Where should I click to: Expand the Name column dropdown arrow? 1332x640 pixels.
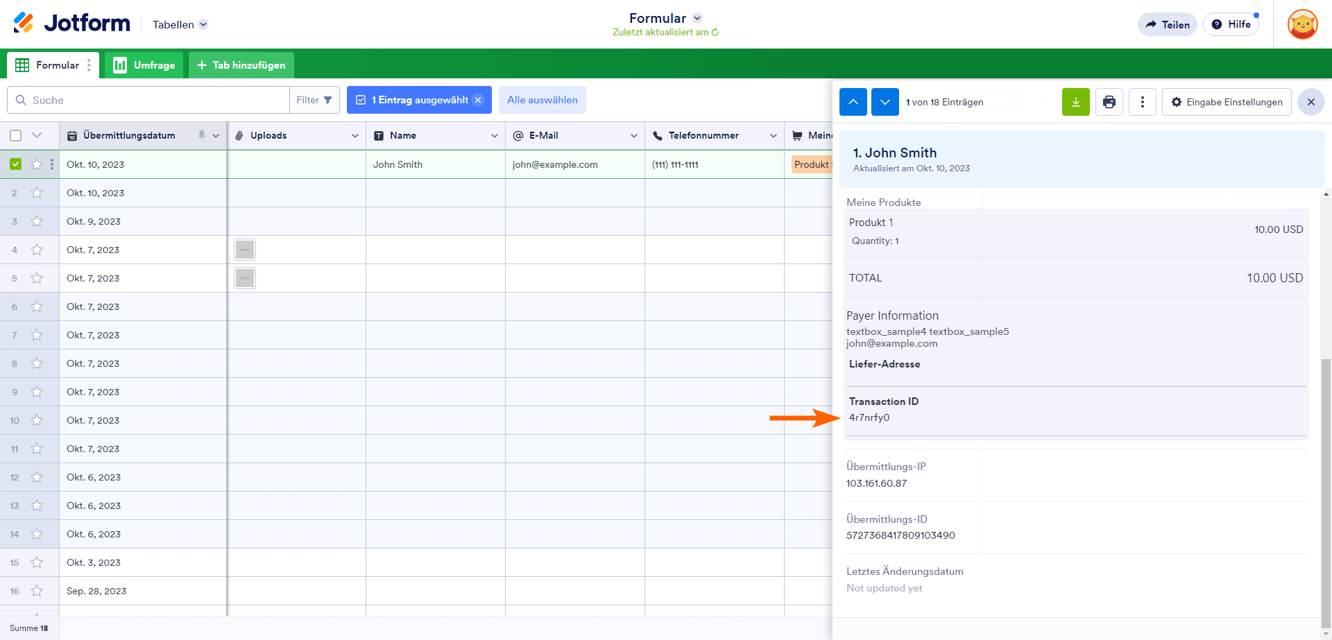[x=494, y=135]
